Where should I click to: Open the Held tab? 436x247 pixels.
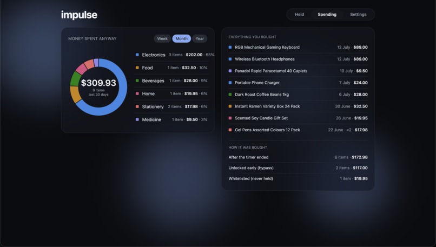click(x=299, y=15)
